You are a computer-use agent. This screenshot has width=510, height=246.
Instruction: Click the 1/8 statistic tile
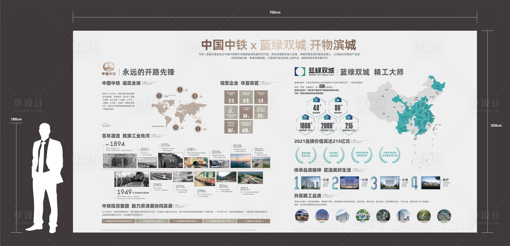[261, 97]
